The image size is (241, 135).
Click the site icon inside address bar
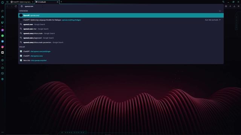pos(22,6)
